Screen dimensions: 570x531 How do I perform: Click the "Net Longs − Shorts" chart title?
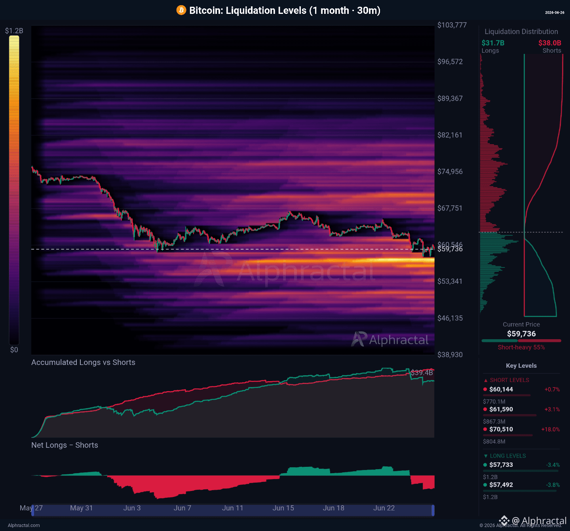click(65, 445)
